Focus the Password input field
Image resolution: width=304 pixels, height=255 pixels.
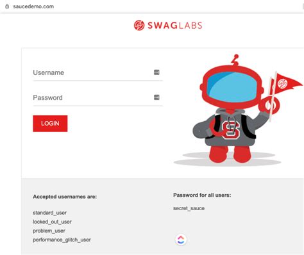point(97,98)
